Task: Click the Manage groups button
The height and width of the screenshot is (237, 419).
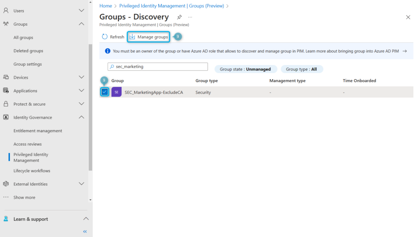Action: pyautogui.click(x=149, y=37)
